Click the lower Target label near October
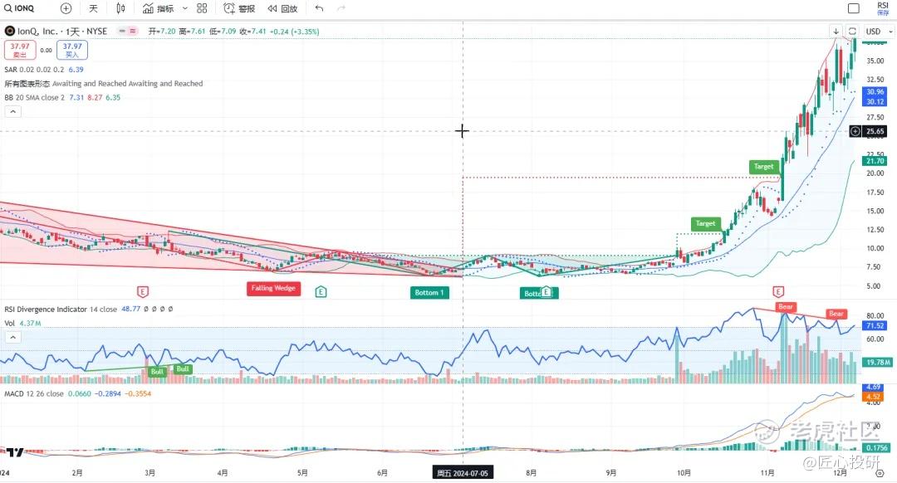Viewport: 897px width, 483px height. coord(705,223)
